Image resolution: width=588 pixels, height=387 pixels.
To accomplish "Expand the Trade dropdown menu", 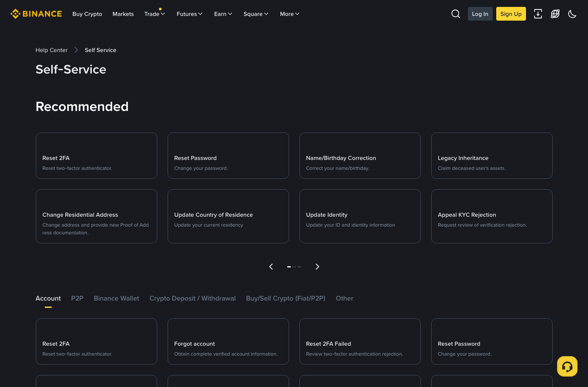I will (155, 14).
